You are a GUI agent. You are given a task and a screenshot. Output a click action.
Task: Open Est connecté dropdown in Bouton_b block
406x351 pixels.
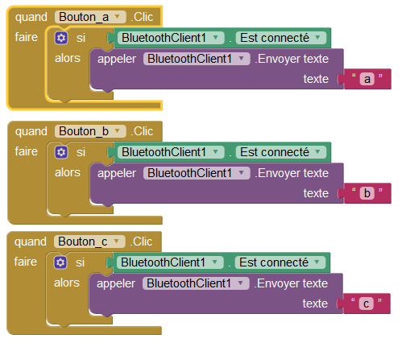281,152
